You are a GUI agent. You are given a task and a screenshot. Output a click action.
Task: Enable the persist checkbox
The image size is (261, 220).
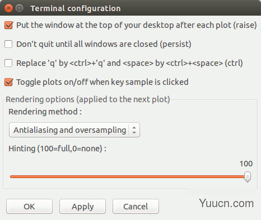(8, 44)
